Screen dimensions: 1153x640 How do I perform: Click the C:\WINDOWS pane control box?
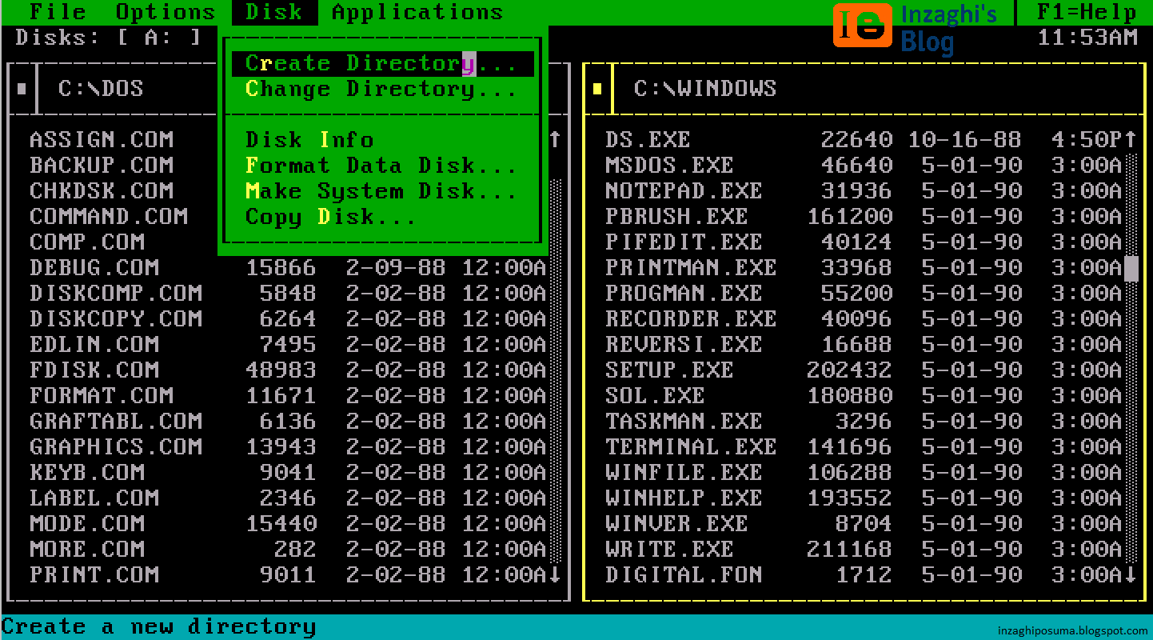[x=597, y=88]
